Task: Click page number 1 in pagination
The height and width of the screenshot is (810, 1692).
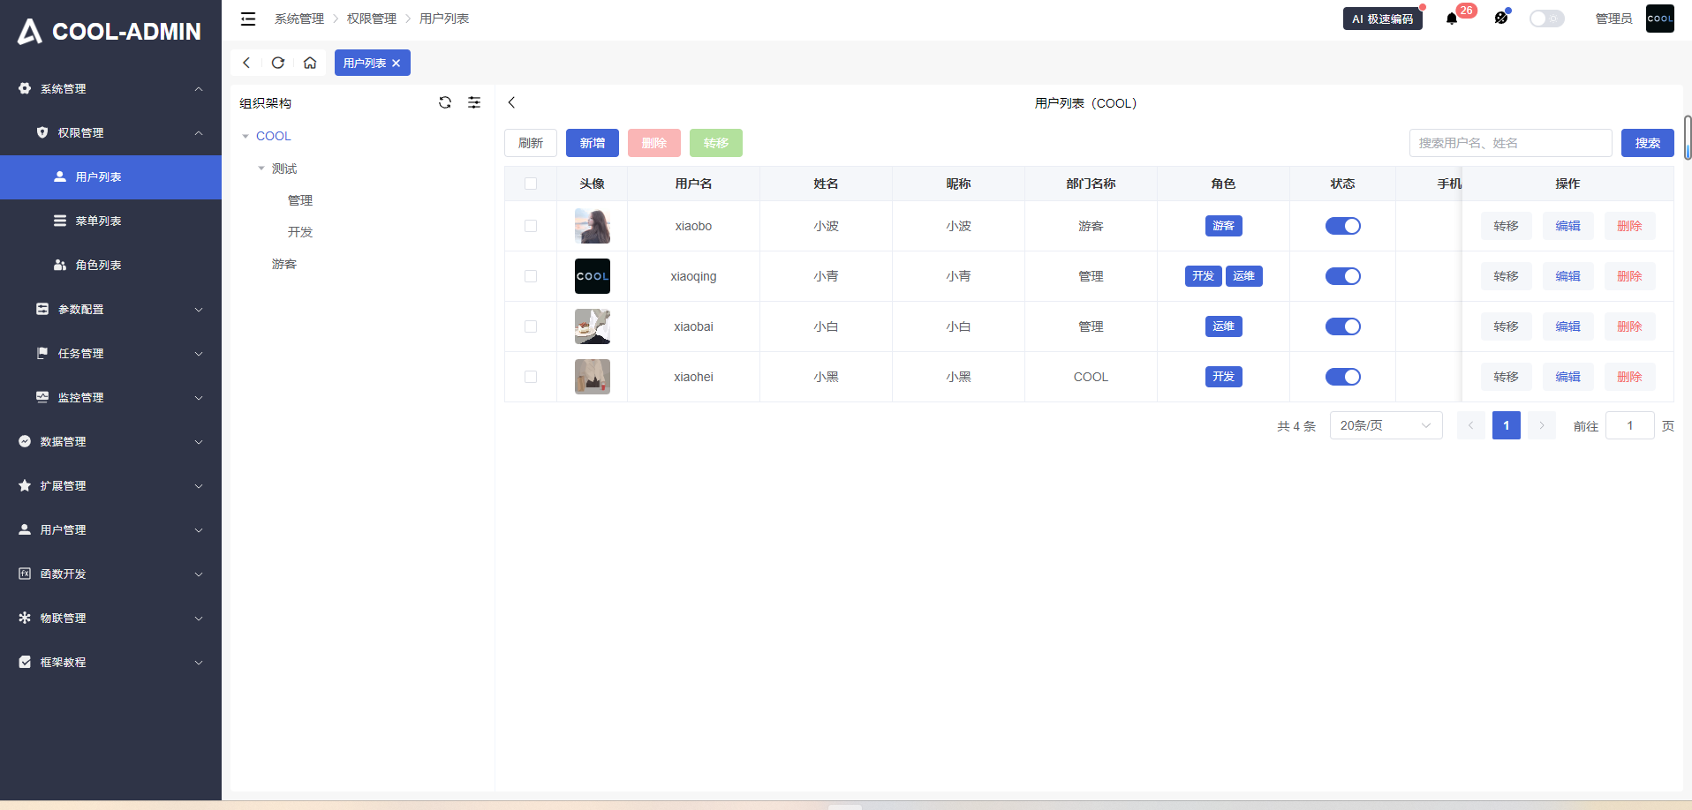Action: coord(1507,425)
